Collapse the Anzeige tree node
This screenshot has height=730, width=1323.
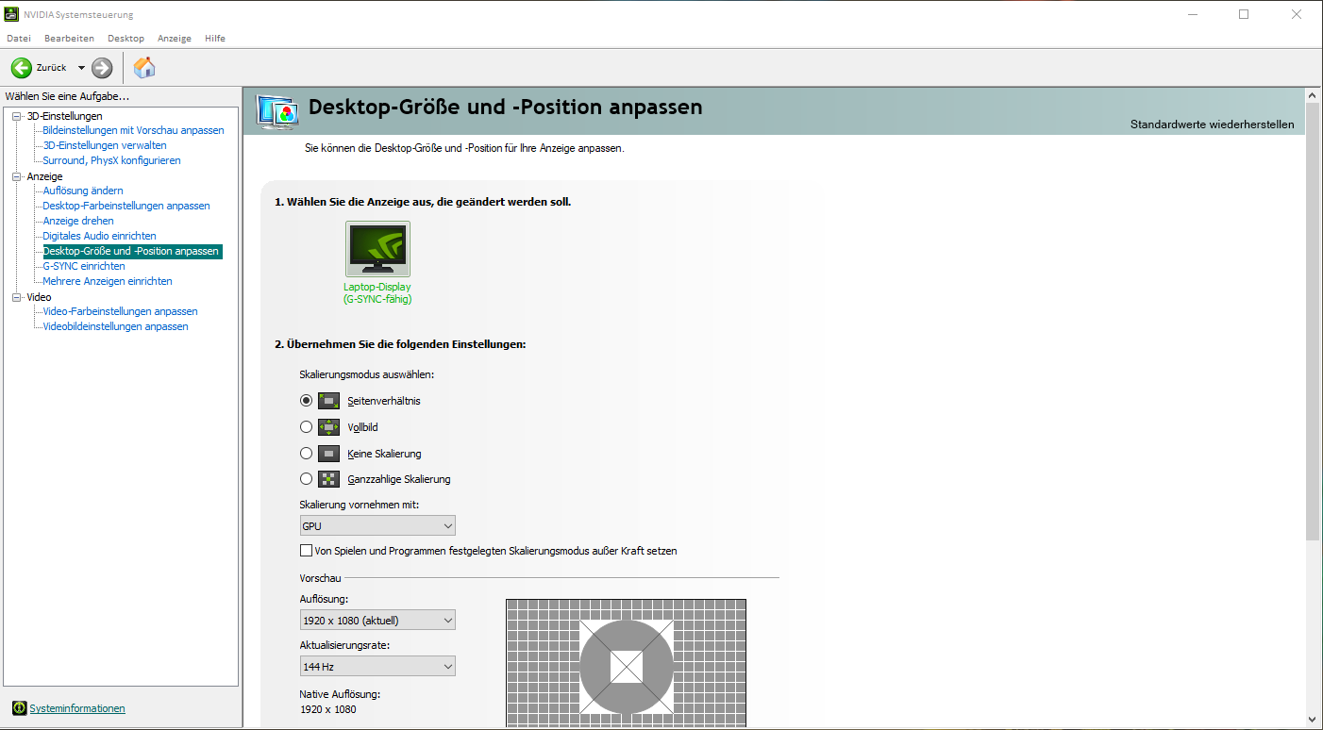(x=16, y=176)
